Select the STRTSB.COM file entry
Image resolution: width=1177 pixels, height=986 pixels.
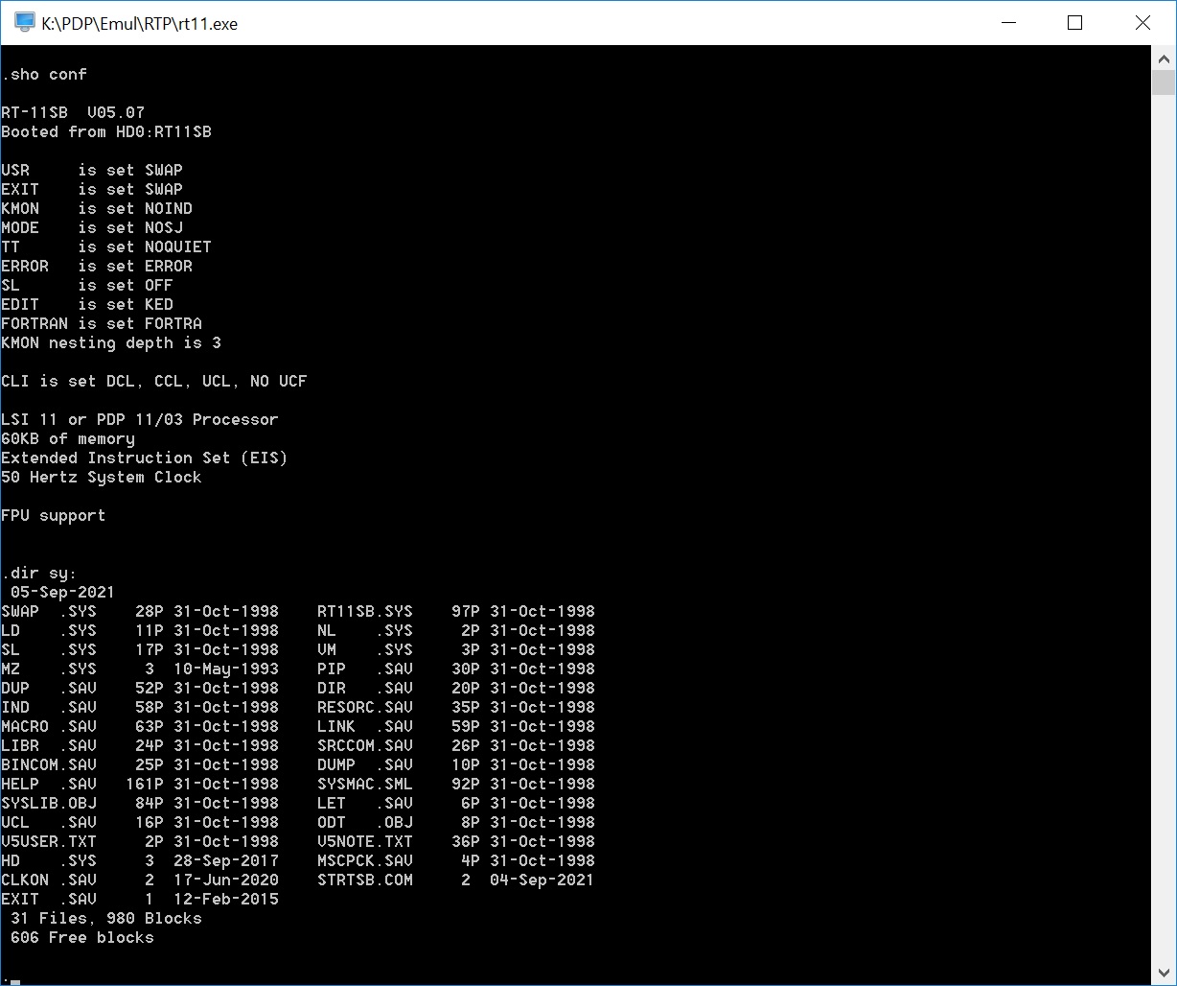coord(364,880)
